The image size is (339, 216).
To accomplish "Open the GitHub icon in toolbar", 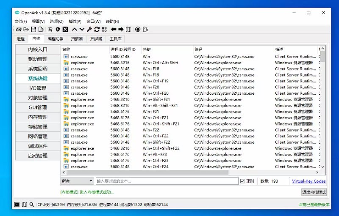I will (138, 29).
